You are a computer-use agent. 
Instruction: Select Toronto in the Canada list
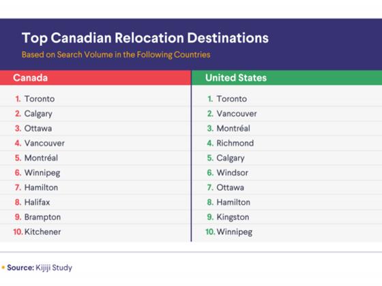(40, 99)
